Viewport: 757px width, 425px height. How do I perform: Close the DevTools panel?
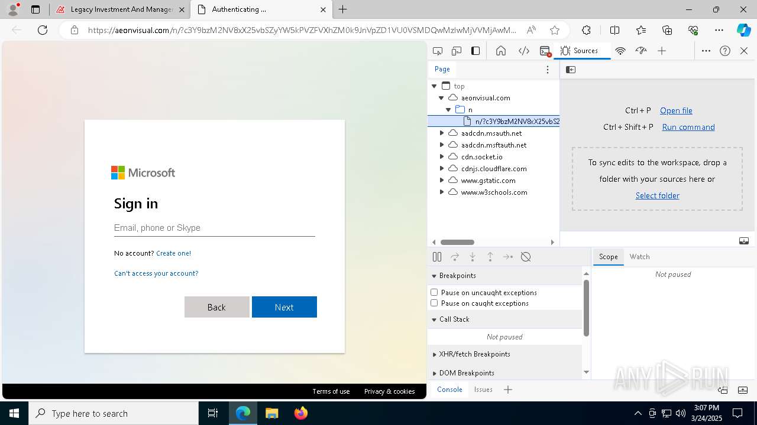[744, 51]
